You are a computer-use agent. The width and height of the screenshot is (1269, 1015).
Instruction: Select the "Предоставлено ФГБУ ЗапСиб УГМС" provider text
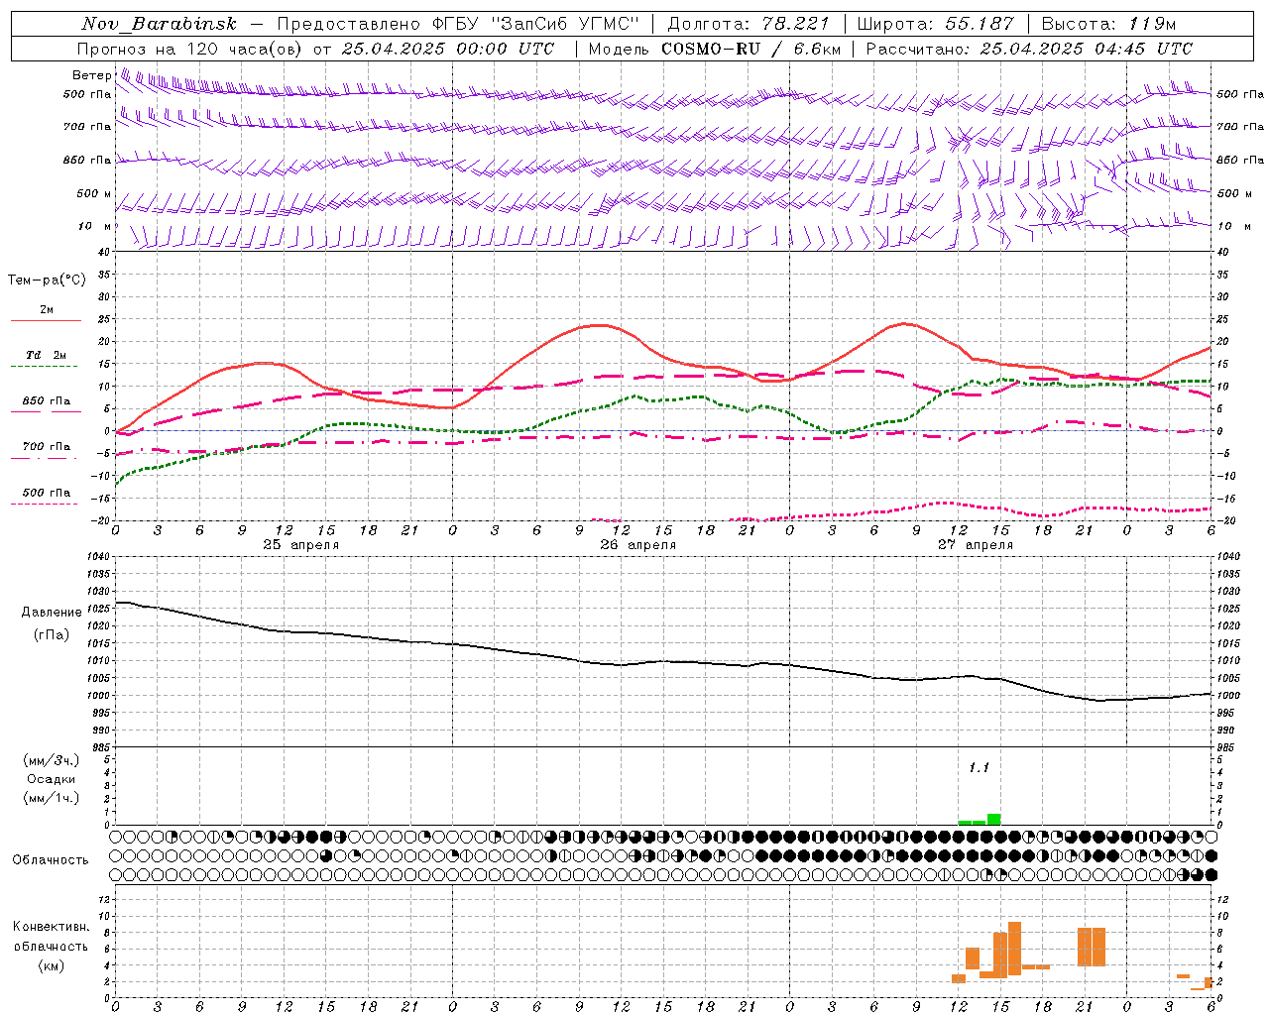click(458, 24)
